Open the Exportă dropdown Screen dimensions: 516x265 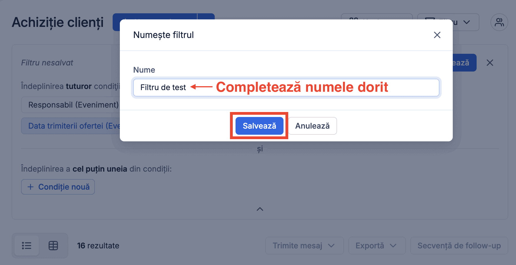pyautogui.click(x=377, y=246)
